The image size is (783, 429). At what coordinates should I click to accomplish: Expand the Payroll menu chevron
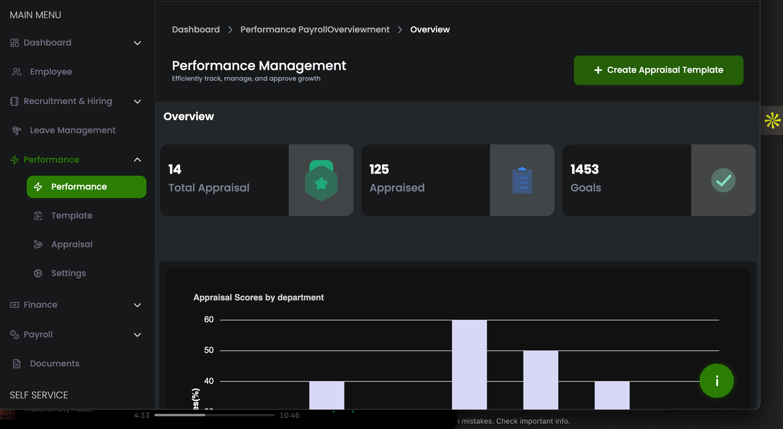tap(137, 335)
